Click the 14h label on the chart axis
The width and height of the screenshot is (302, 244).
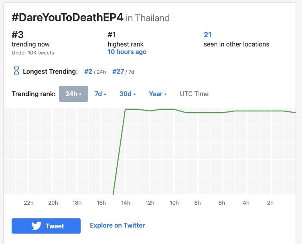tap(126, 203)
